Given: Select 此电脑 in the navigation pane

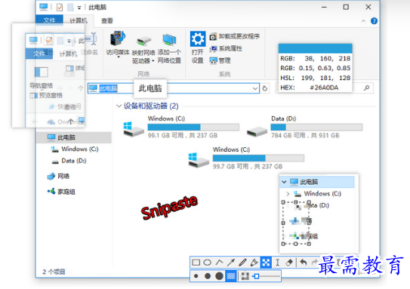Looking at the screenshot, I should (73, 137).
